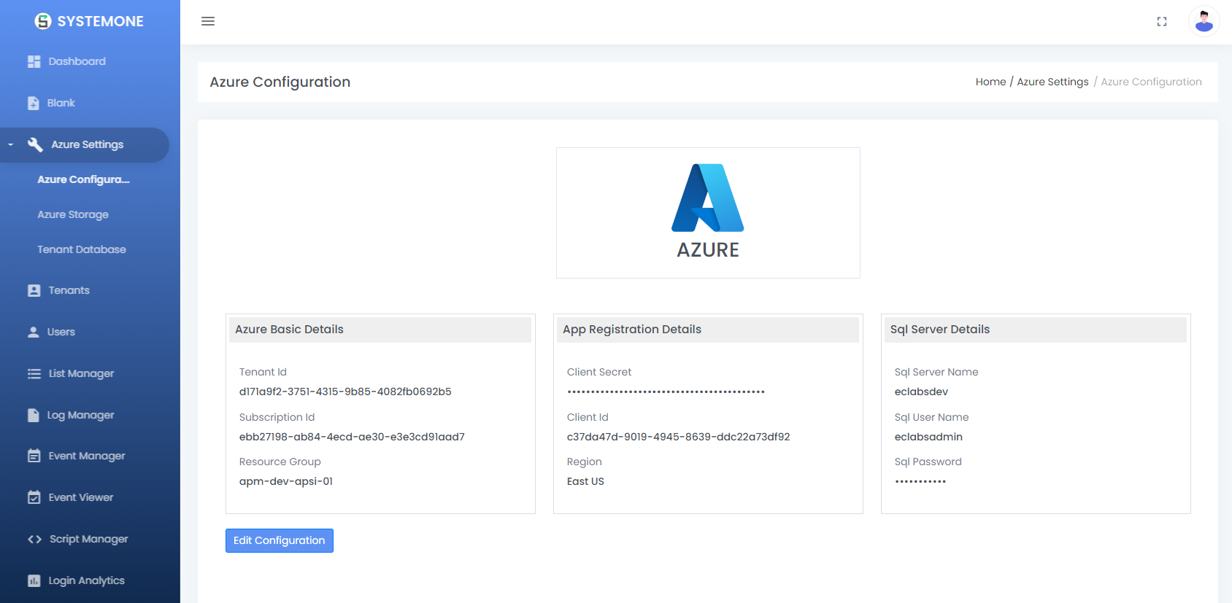The height and width of the screenshot is (603, 1232).
Task: Click the List Manager list icon
Action: tap(34, 373)
